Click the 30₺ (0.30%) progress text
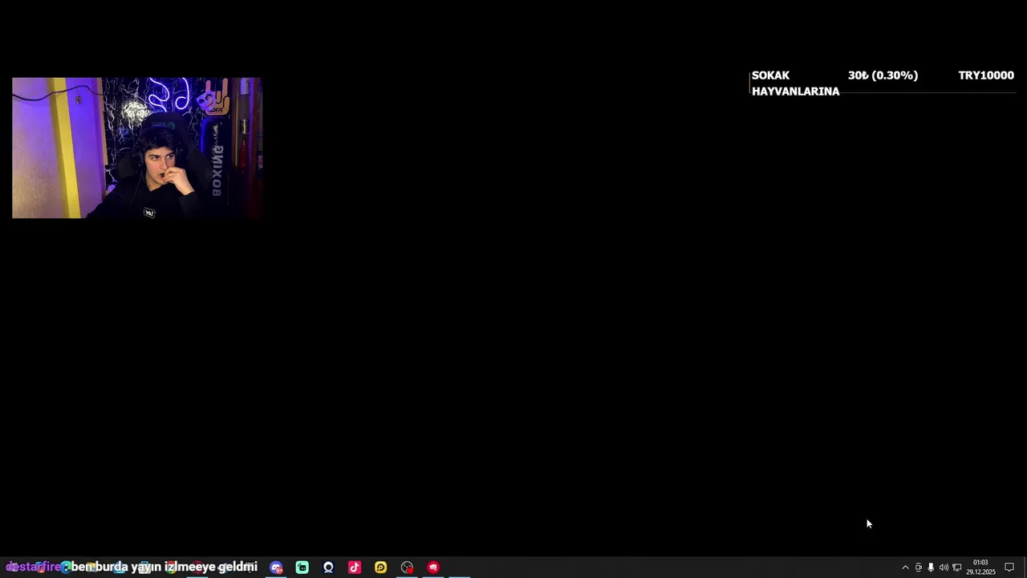Screen dimensions: 1027x578 point(883,75)
